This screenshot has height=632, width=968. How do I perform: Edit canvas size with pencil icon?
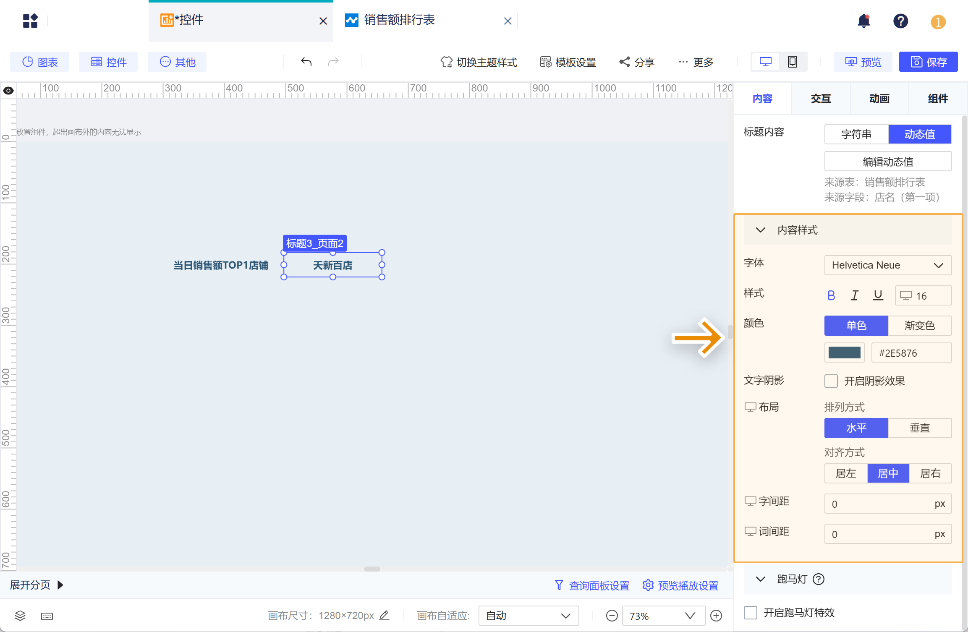click(384, 615)
